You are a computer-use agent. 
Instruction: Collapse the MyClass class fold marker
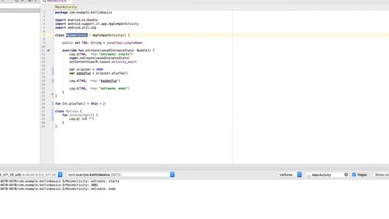tap(53, 111)
